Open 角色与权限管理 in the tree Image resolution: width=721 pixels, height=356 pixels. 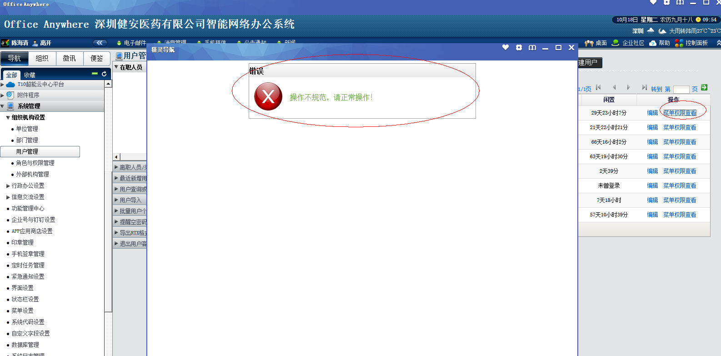[x=35, y=163]
